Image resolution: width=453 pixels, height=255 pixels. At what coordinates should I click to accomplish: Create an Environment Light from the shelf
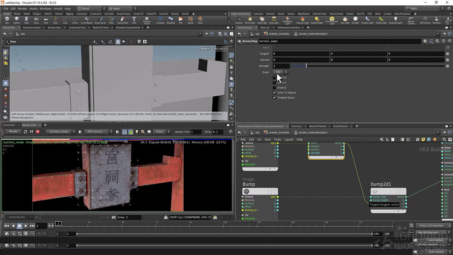click(332, 20)
